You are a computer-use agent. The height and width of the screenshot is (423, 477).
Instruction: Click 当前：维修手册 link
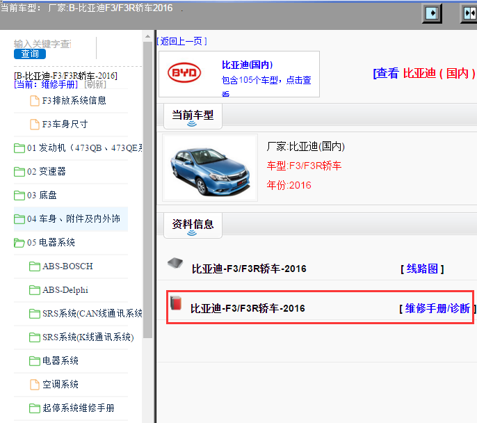[46, 84]
